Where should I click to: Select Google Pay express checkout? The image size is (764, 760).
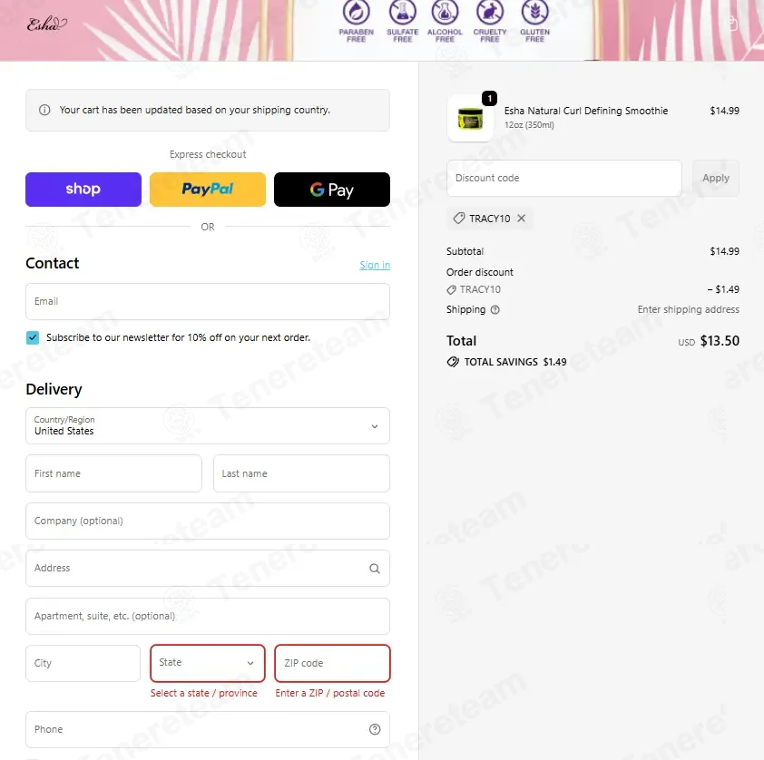332,190
